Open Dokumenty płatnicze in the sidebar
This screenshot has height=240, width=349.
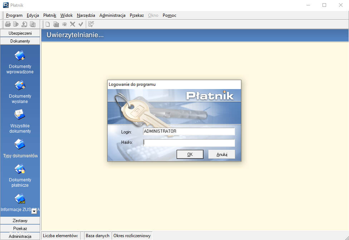pyautogui.click(x=20, y=176)
